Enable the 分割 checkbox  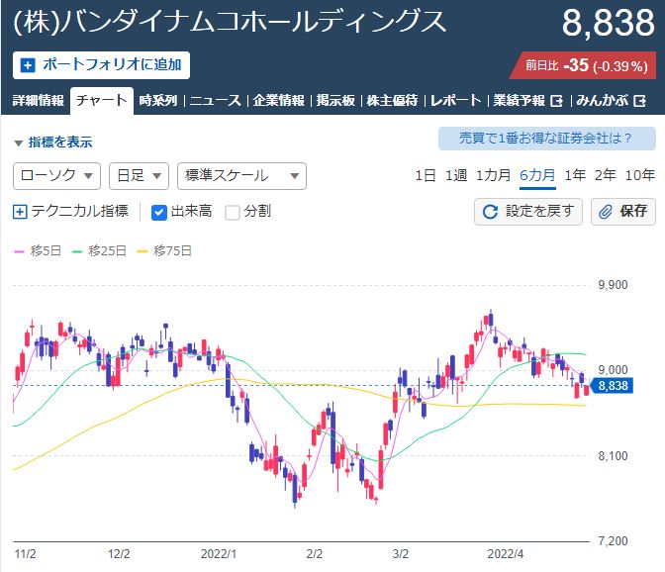click(x=233, y=211)
